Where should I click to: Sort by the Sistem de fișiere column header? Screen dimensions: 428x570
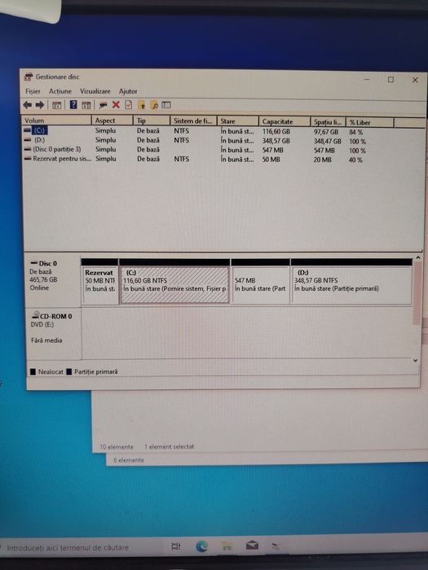coord(193,121)
